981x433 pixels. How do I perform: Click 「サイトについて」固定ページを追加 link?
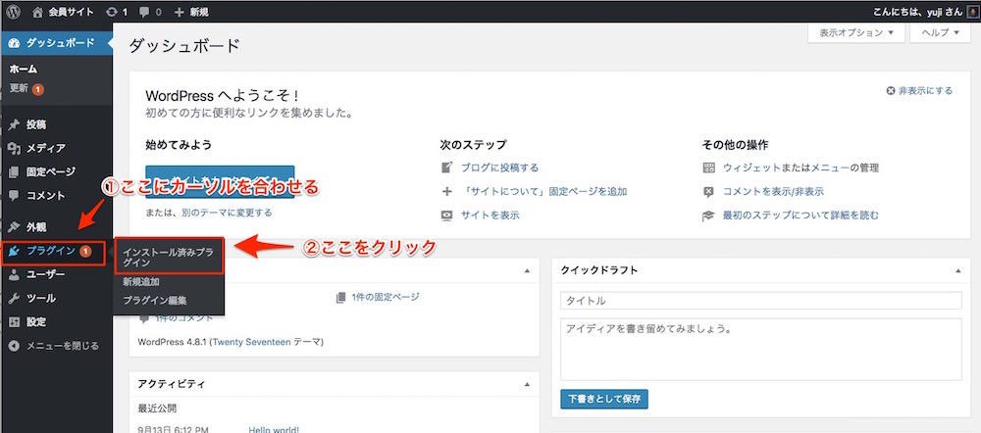(543, 191)
